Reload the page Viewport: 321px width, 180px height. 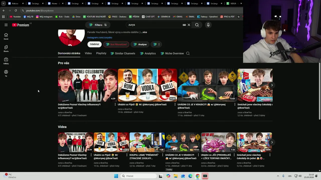[16, 10]
